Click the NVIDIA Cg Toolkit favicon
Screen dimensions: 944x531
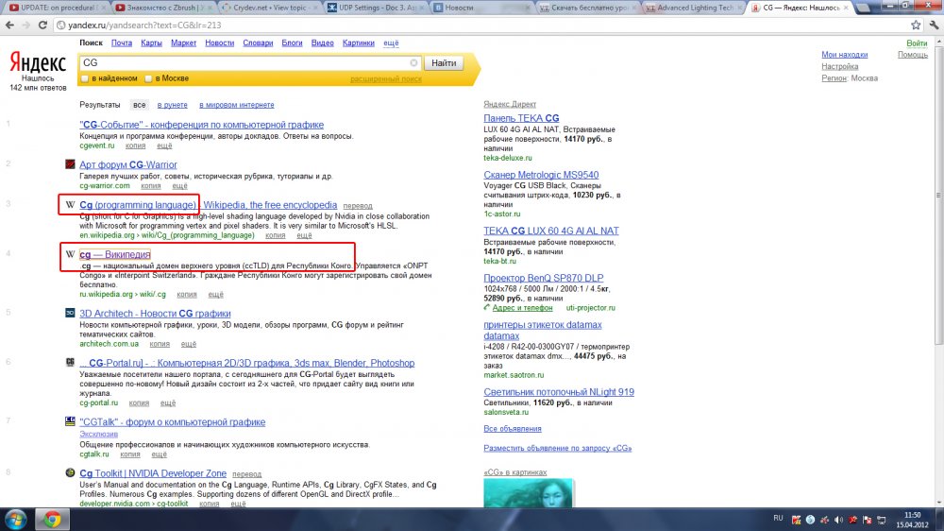pos(70,473)
